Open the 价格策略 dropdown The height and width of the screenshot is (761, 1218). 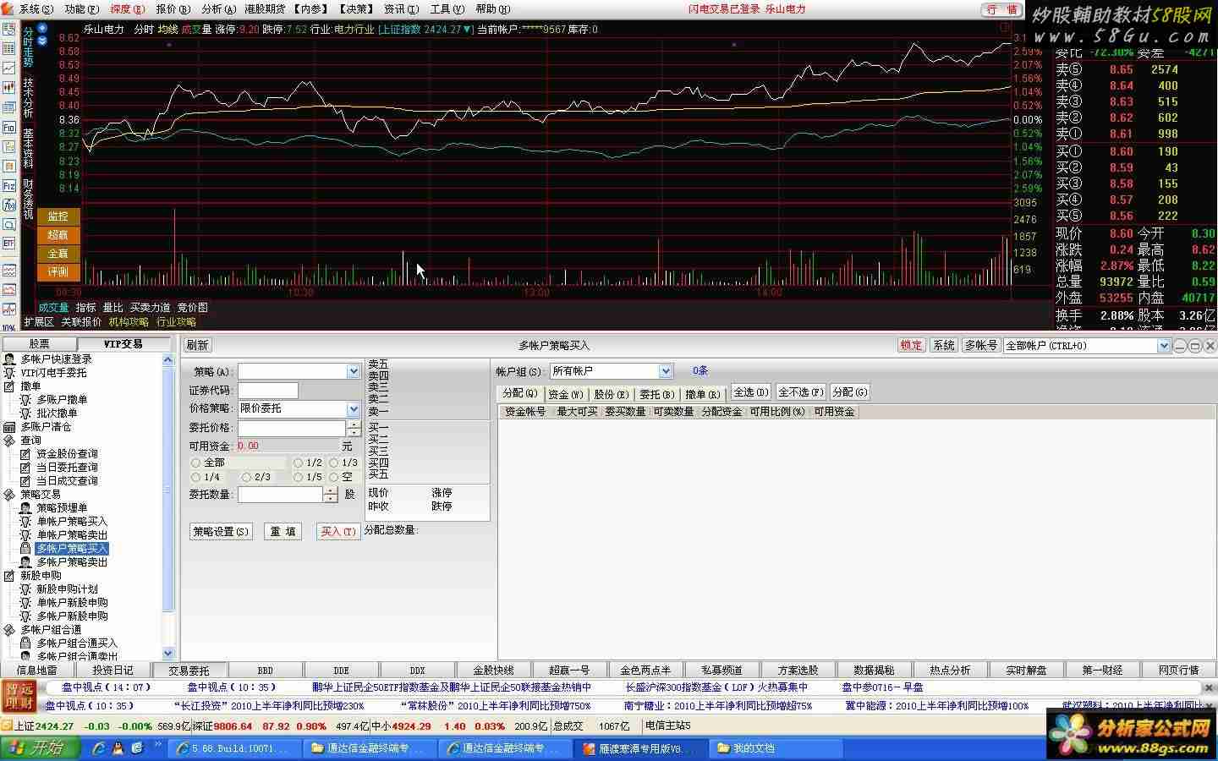[354, 409]
